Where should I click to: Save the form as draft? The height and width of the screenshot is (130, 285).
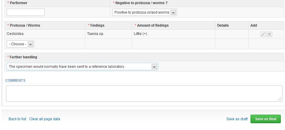(237, 119)
